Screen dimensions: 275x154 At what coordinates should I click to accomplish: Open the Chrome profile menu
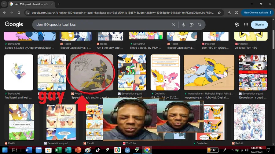click(237, 12)
